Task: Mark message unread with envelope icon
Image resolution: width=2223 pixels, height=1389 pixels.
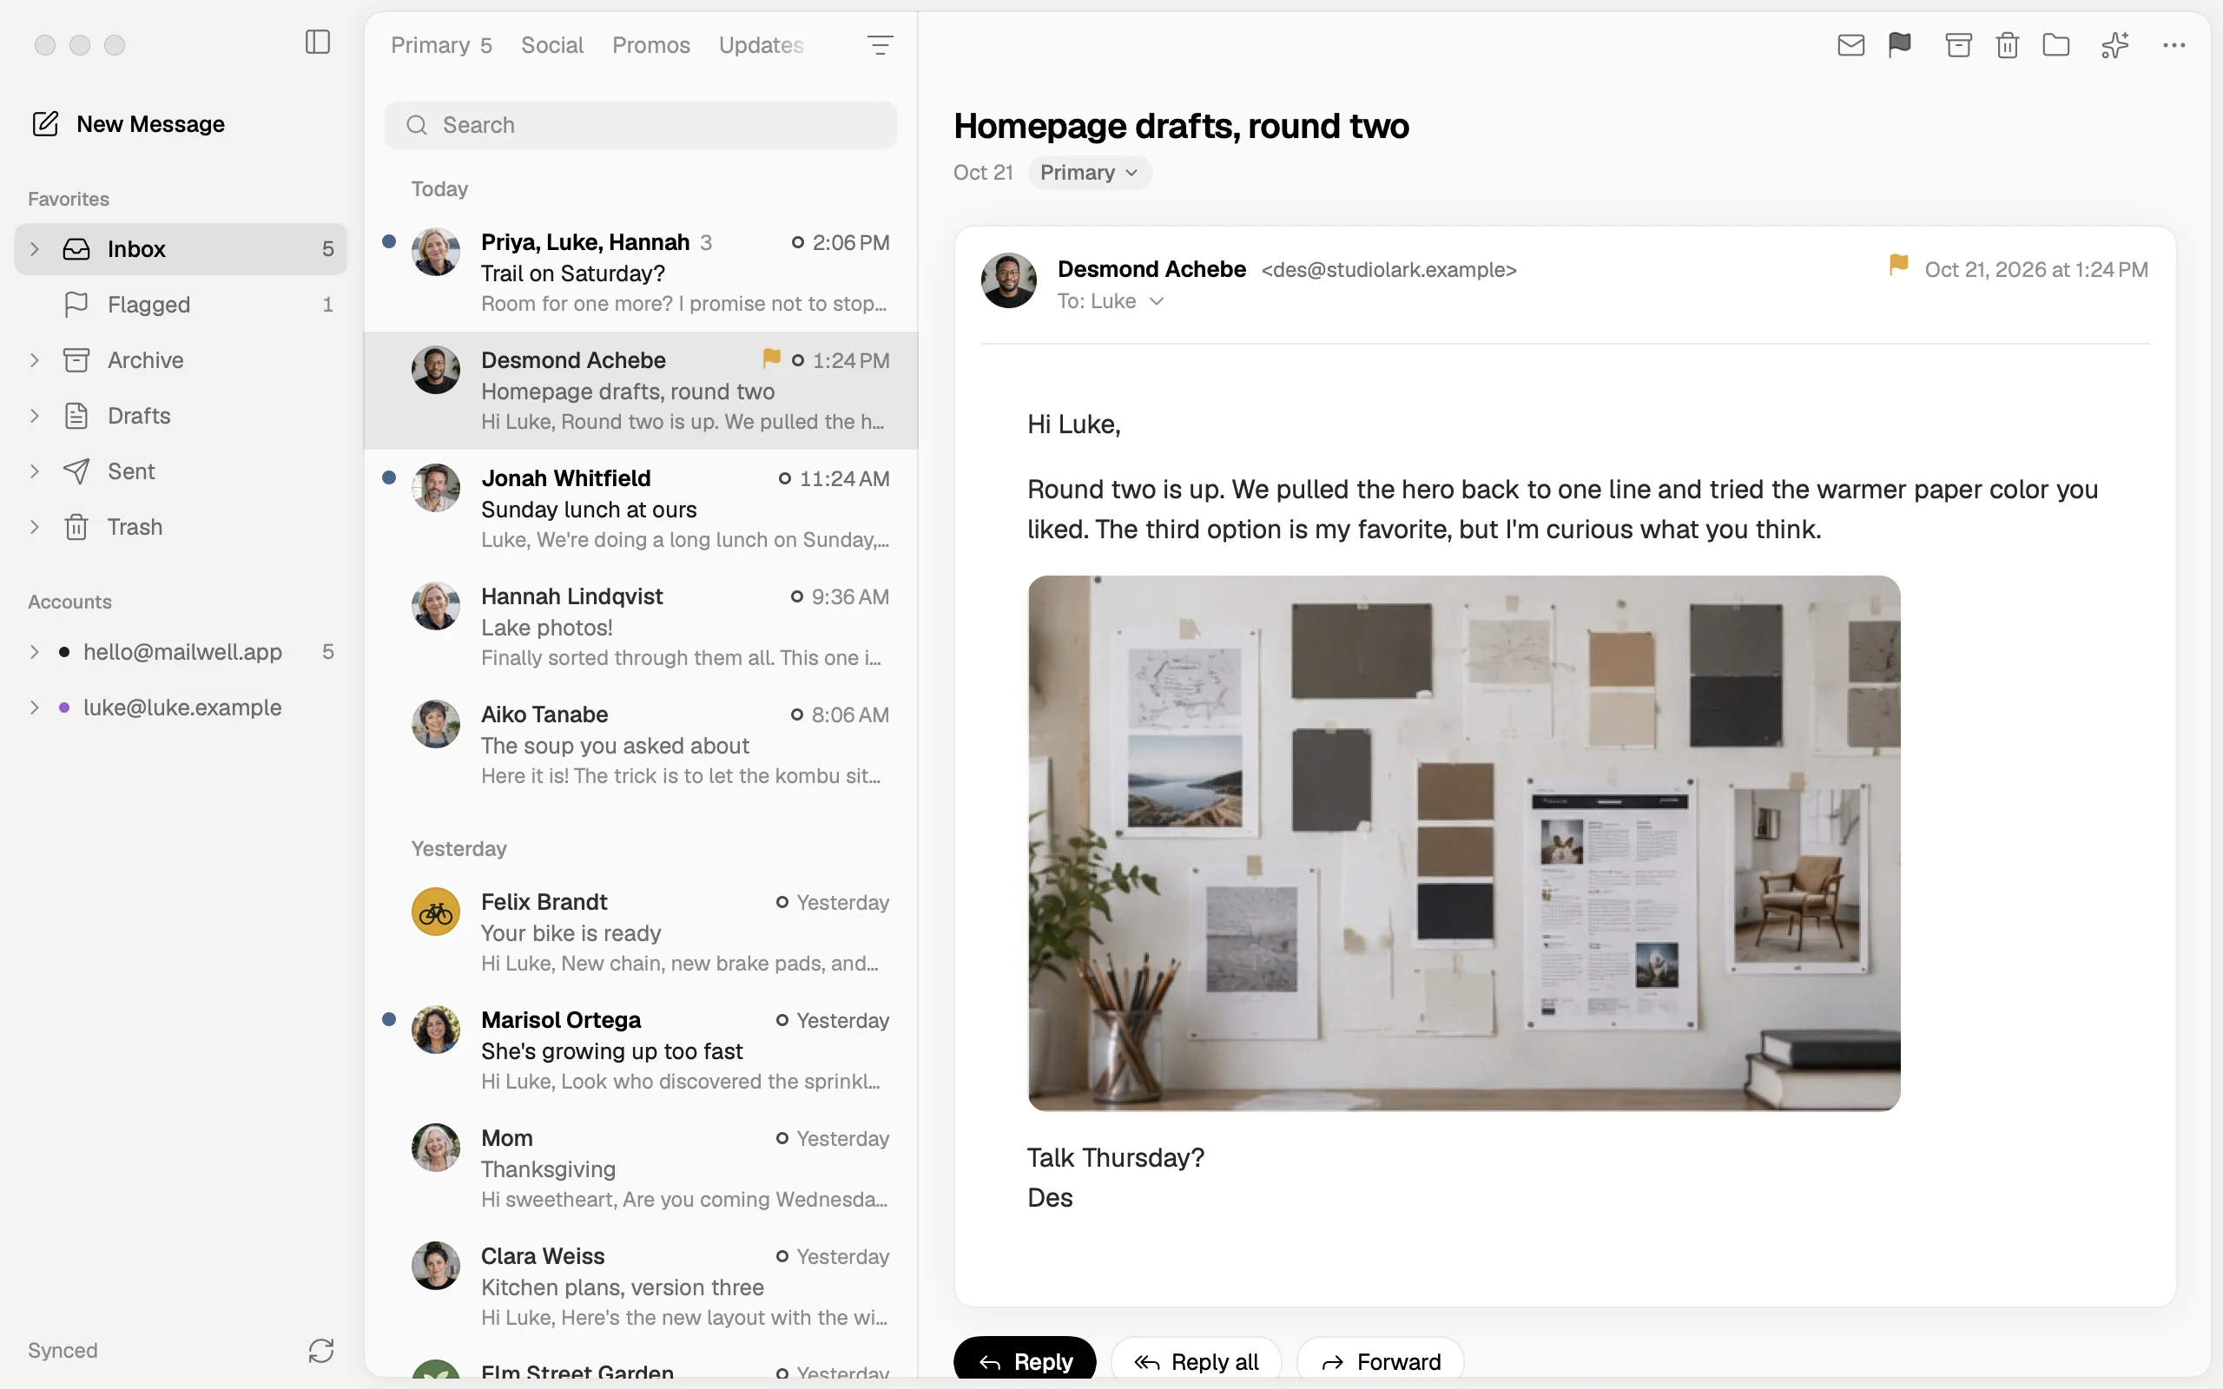Action: pyautogui.click(x=1850, y=45)
